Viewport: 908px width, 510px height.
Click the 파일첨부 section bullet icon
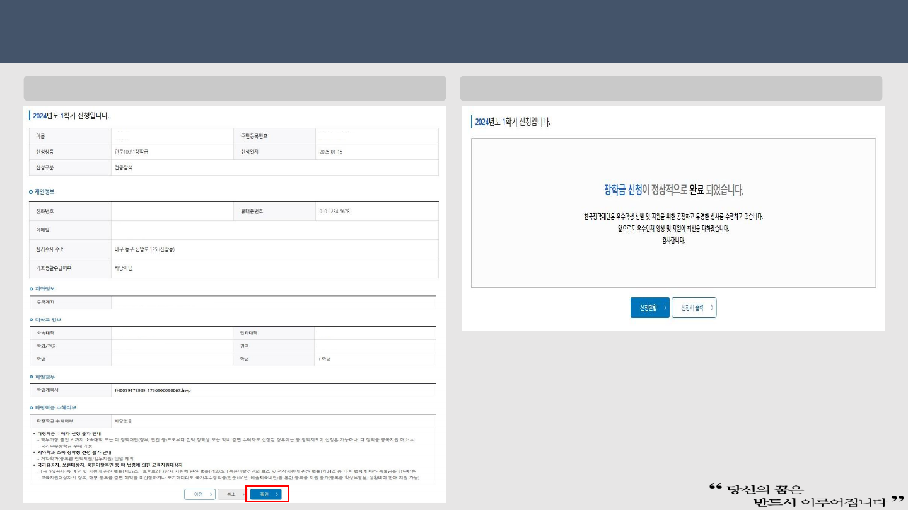click(31, 377)
